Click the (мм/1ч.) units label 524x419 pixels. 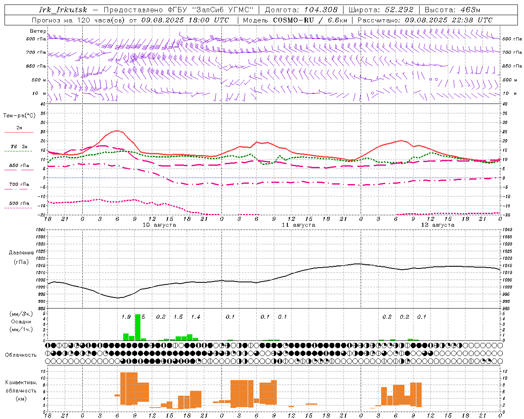[x=21, y=329]
